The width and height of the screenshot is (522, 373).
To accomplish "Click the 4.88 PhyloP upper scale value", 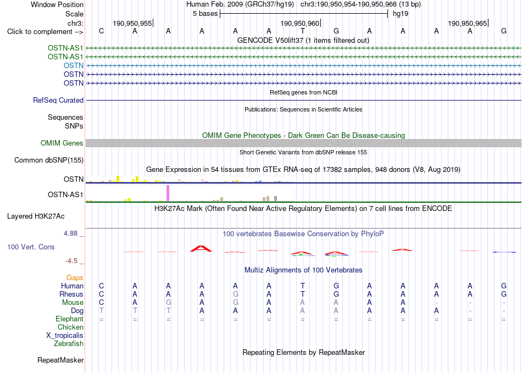I will 70,233.
